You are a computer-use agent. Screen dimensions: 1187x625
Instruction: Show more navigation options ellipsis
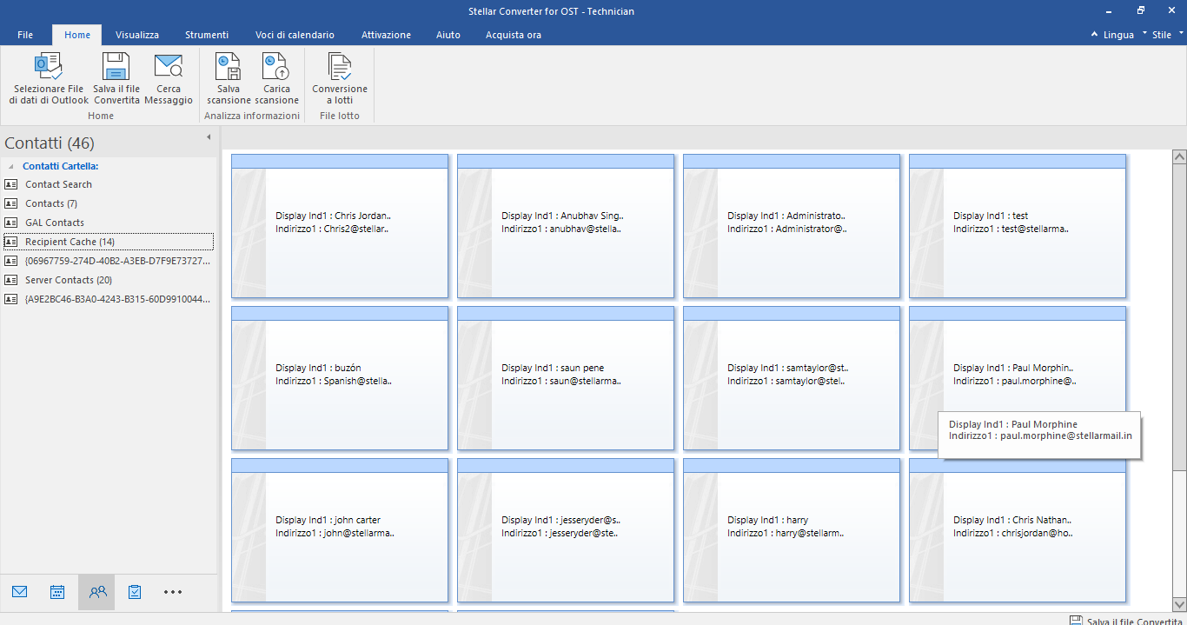(x=173, y=592)
